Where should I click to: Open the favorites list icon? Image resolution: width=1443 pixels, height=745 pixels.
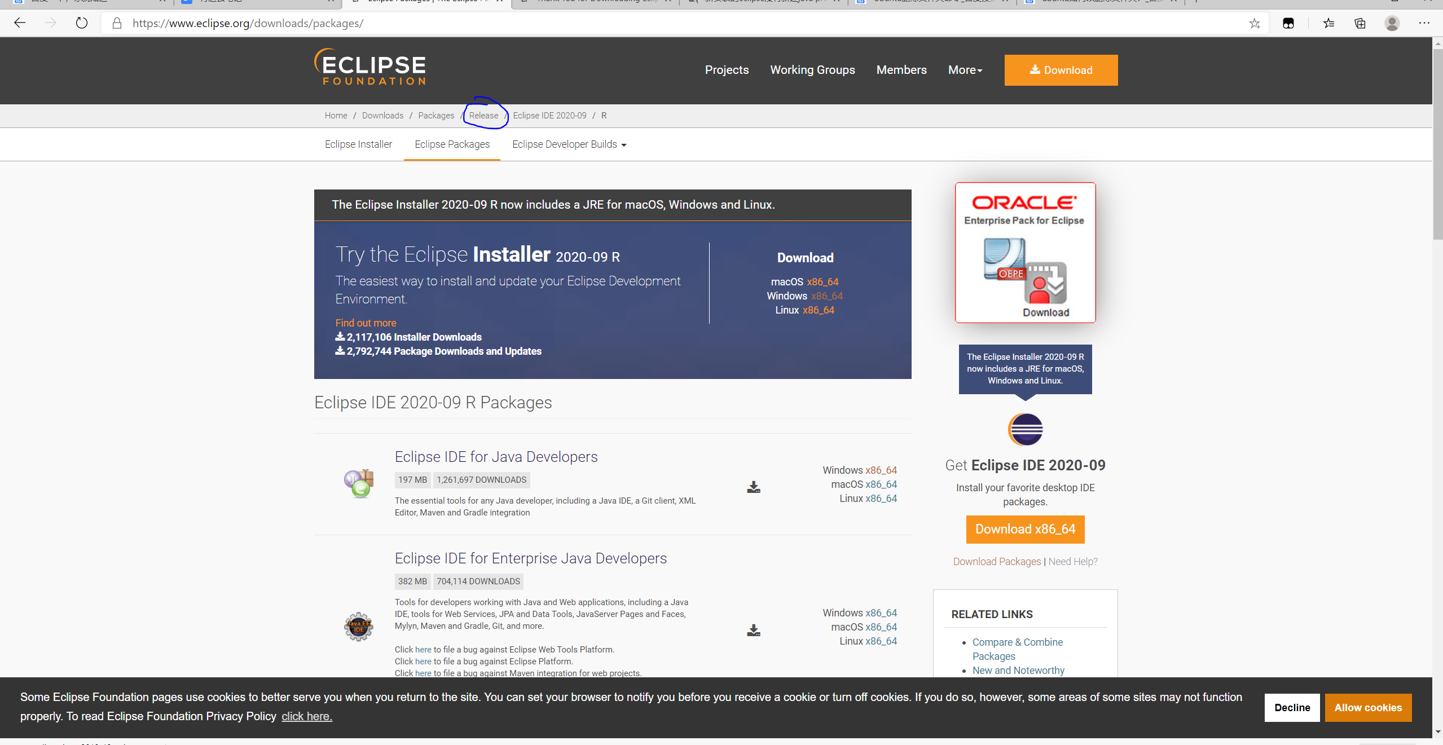click(x=1329, y=23)
